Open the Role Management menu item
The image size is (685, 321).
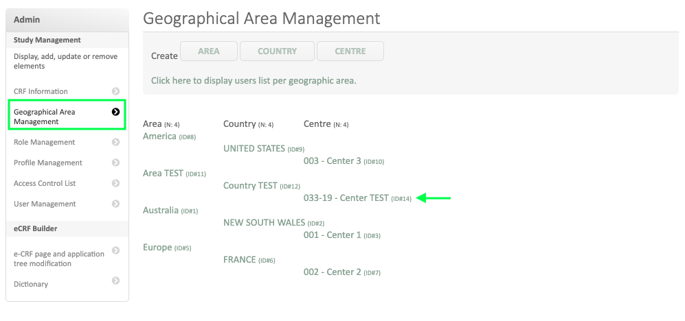tap(44, 142)
